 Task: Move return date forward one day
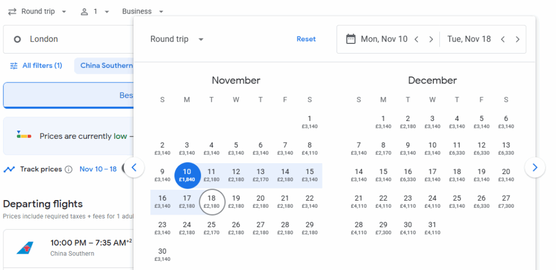[x=517, y=39]
